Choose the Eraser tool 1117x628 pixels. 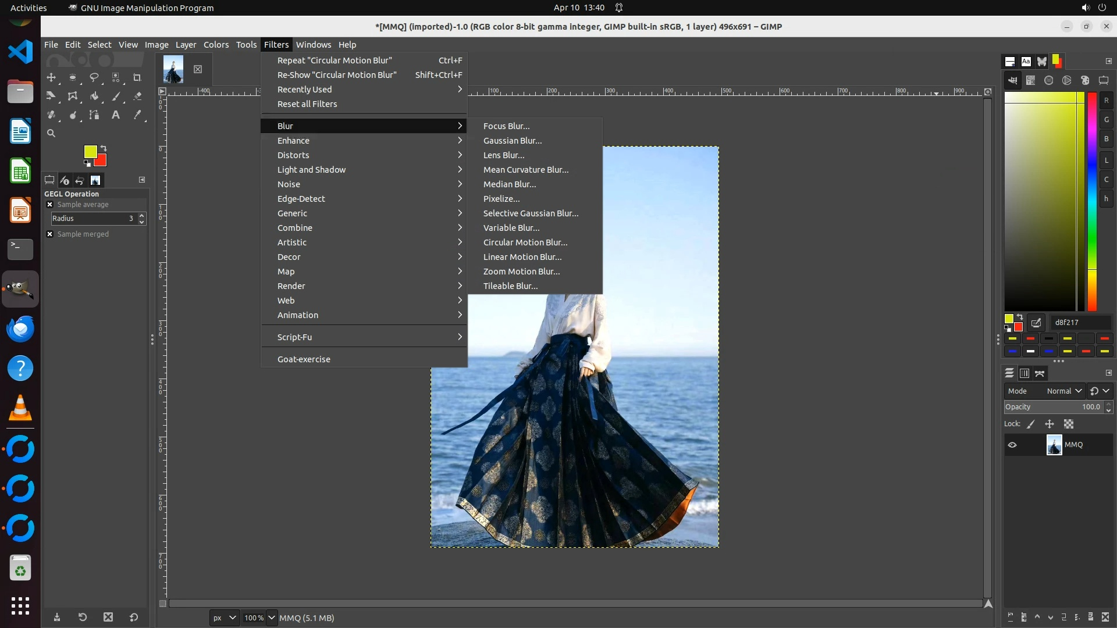137,96
